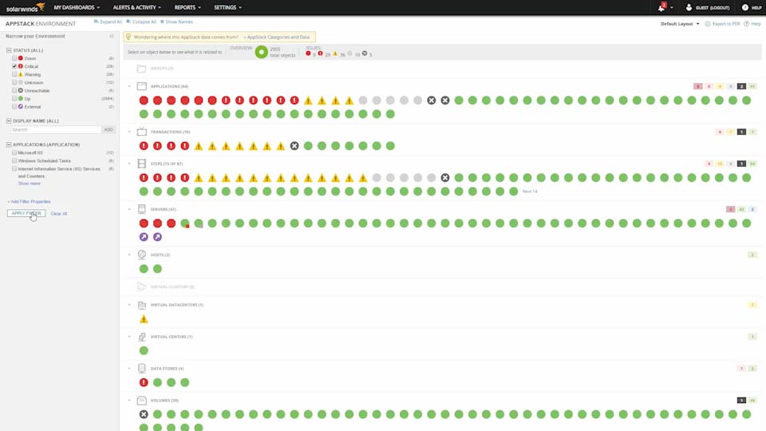Click the top bar Help question icon
The image size is (766, 431).
point(745,7)
